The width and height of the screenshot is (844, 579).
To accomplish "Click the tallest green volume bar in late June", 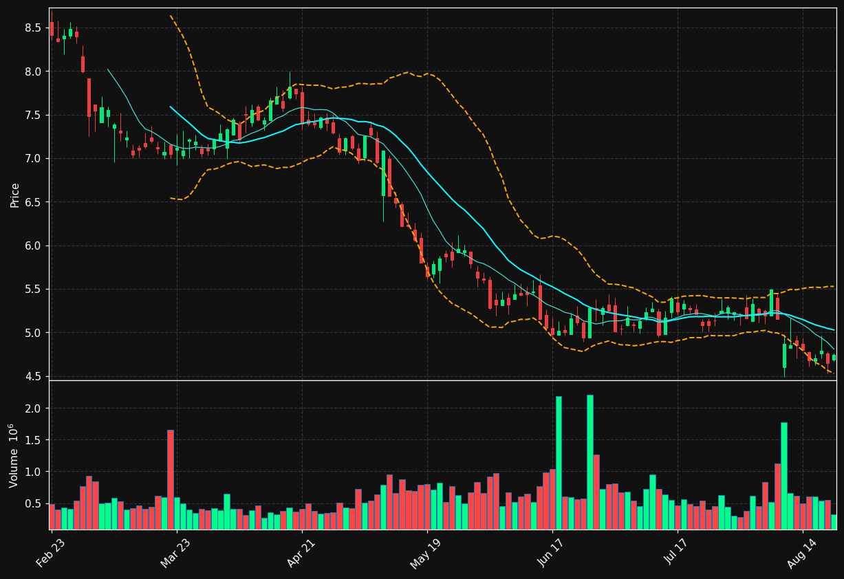I will pos(589,462).
